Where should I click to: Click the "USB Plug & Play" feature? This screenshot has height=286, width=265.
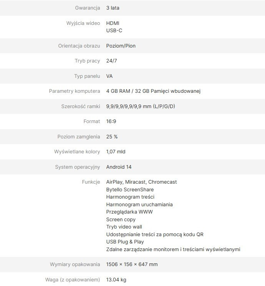coord(125,242)
